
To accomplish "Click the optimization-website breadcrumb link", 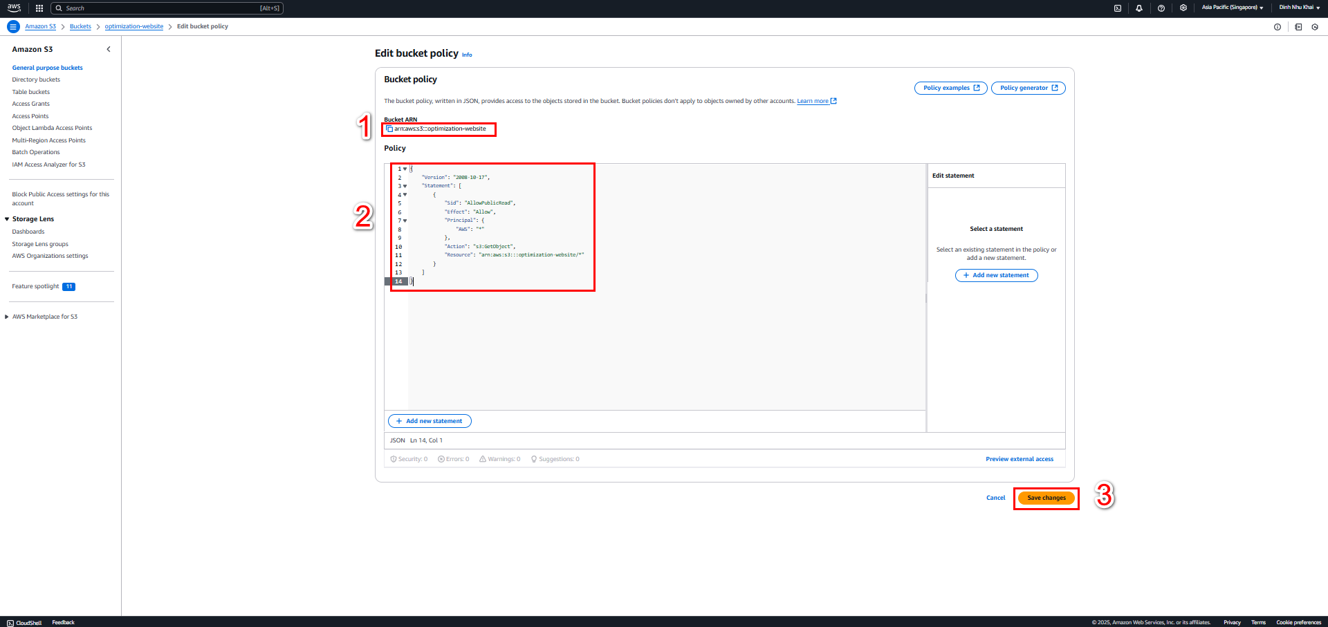I will tap(134, 26).
